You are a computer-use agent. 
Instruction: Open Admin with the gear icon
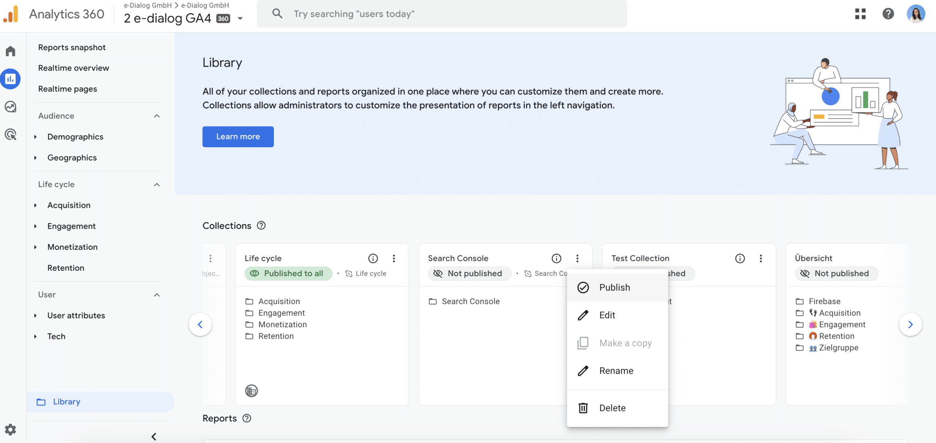click(11, 429)
